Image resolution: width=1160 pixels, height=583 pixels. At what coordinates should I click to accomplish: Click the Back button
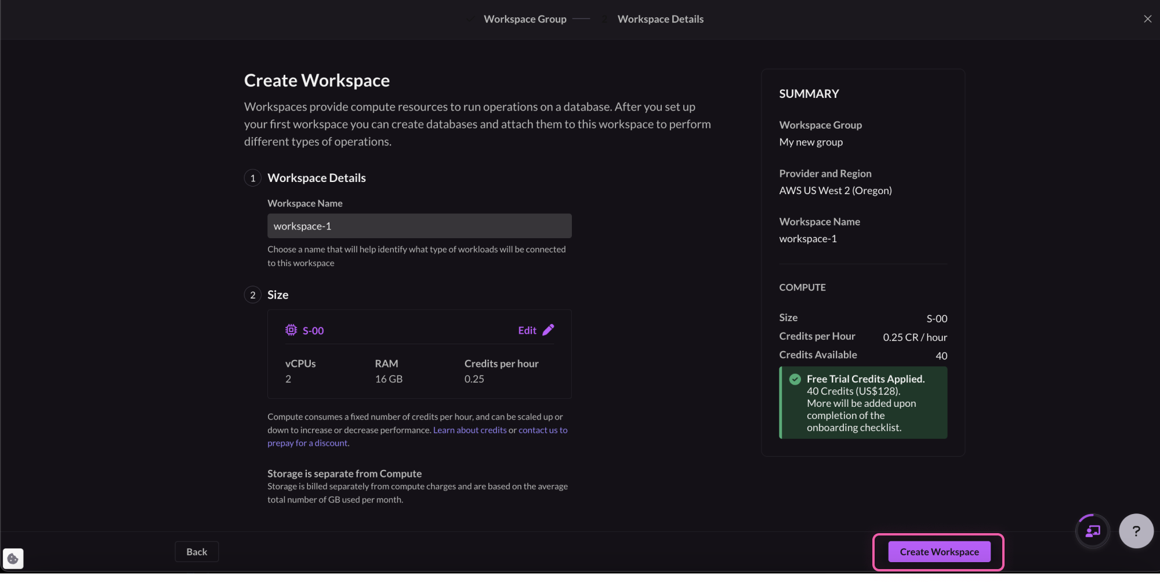[197, 552]
